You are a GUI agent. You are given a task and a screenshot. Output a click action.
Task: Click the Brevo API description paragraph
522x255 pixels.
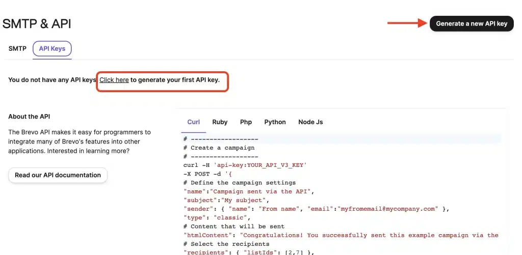(x=80, y=141)
